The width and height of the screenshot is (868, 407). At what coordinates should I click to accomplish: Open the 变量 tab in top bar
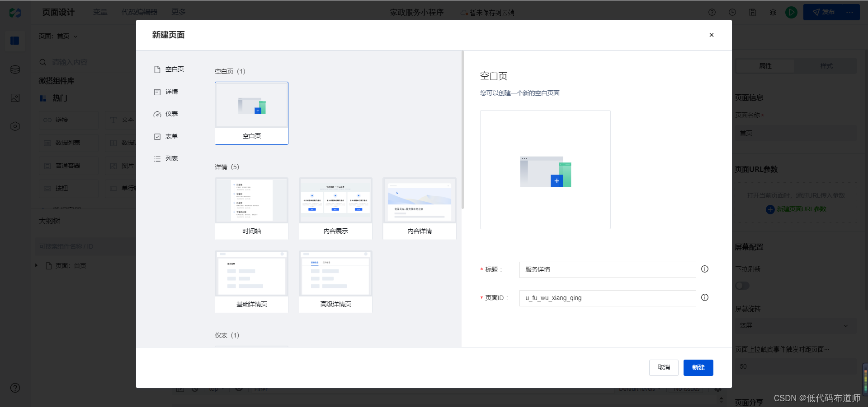point(100,12)
